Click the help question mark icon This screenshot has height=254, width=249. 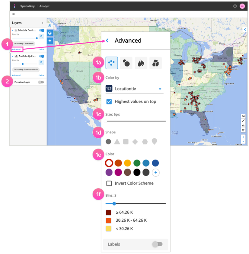click(x=235, y=6)
